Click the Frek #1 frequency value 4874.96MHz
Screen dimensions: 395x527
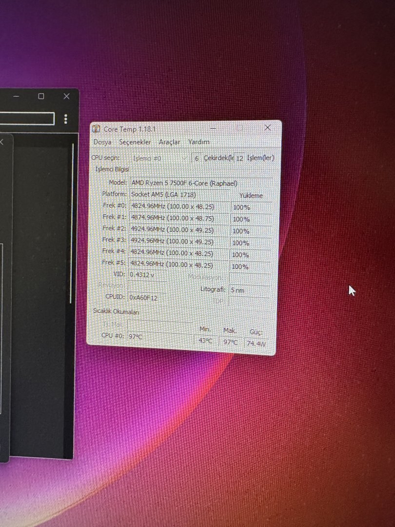click(x=178, y=218)
